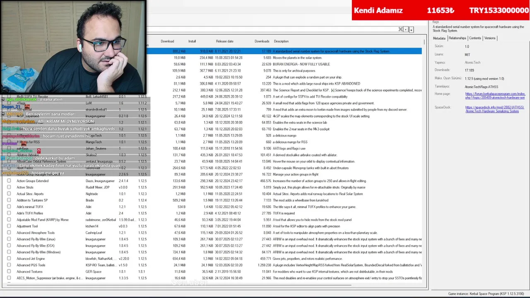Click author cell 'ktchen14'
The width and height of the screenshot is (530, 298).
pos(92,226)
